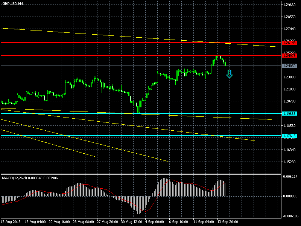301x226 pixels.
Task: Click the 1.23000 price scale value
Action: click(x=289, y=77)
